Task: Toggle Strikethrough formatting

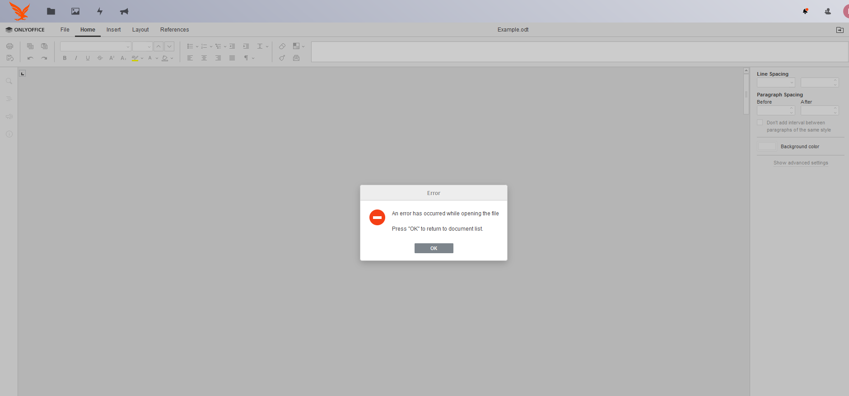Action: 100,58
